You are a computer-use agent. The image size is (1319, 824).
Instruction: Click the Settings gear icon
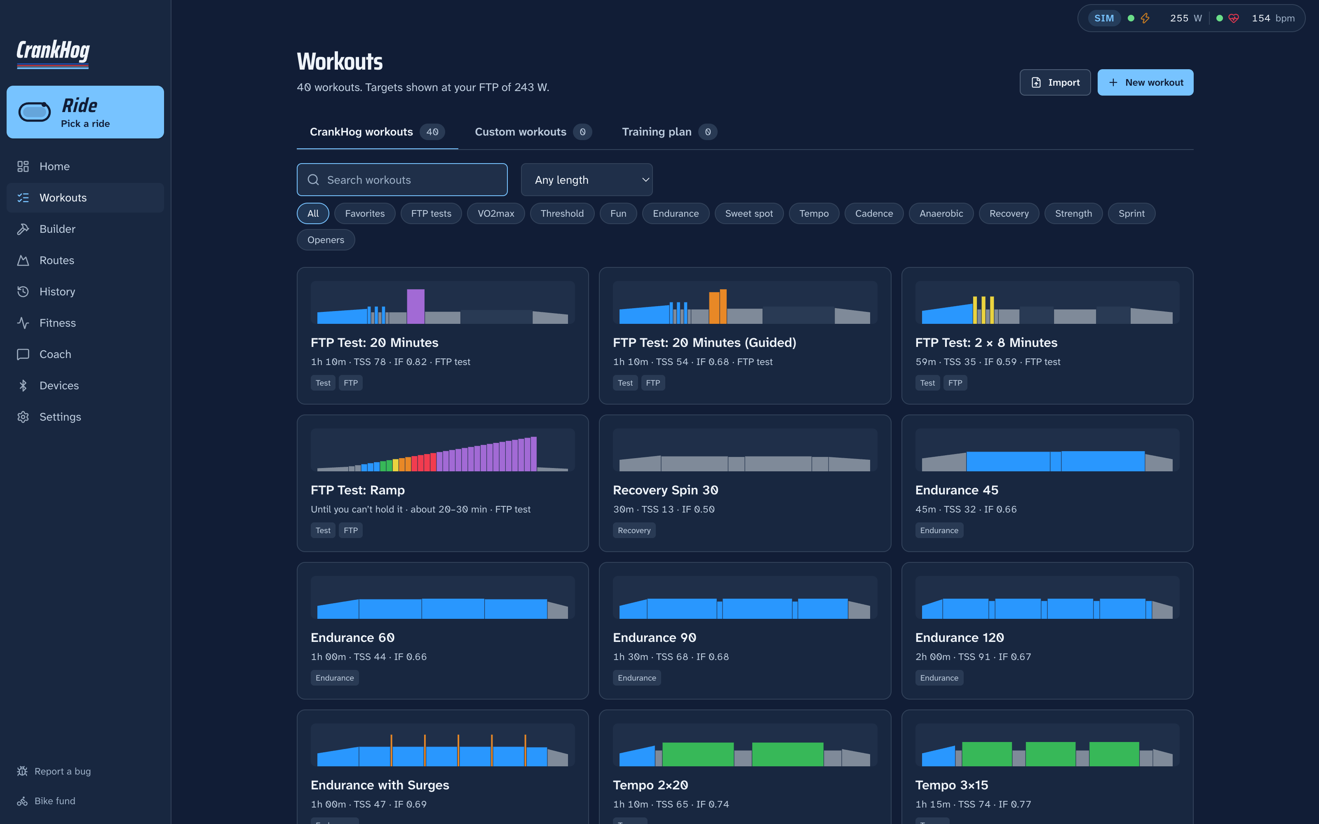(x=23, y=417)
